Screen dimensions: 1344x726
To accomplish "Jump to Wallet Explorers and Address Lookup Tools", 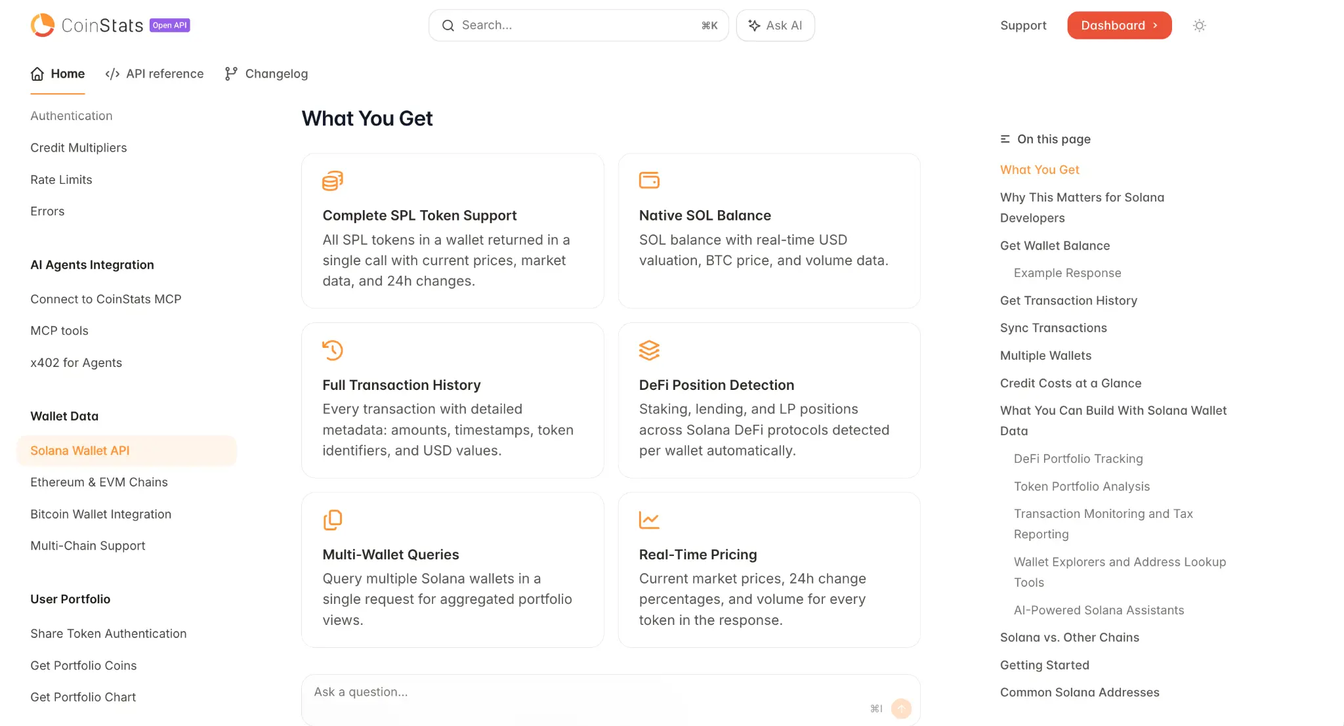I will (x=1120, y=572).
